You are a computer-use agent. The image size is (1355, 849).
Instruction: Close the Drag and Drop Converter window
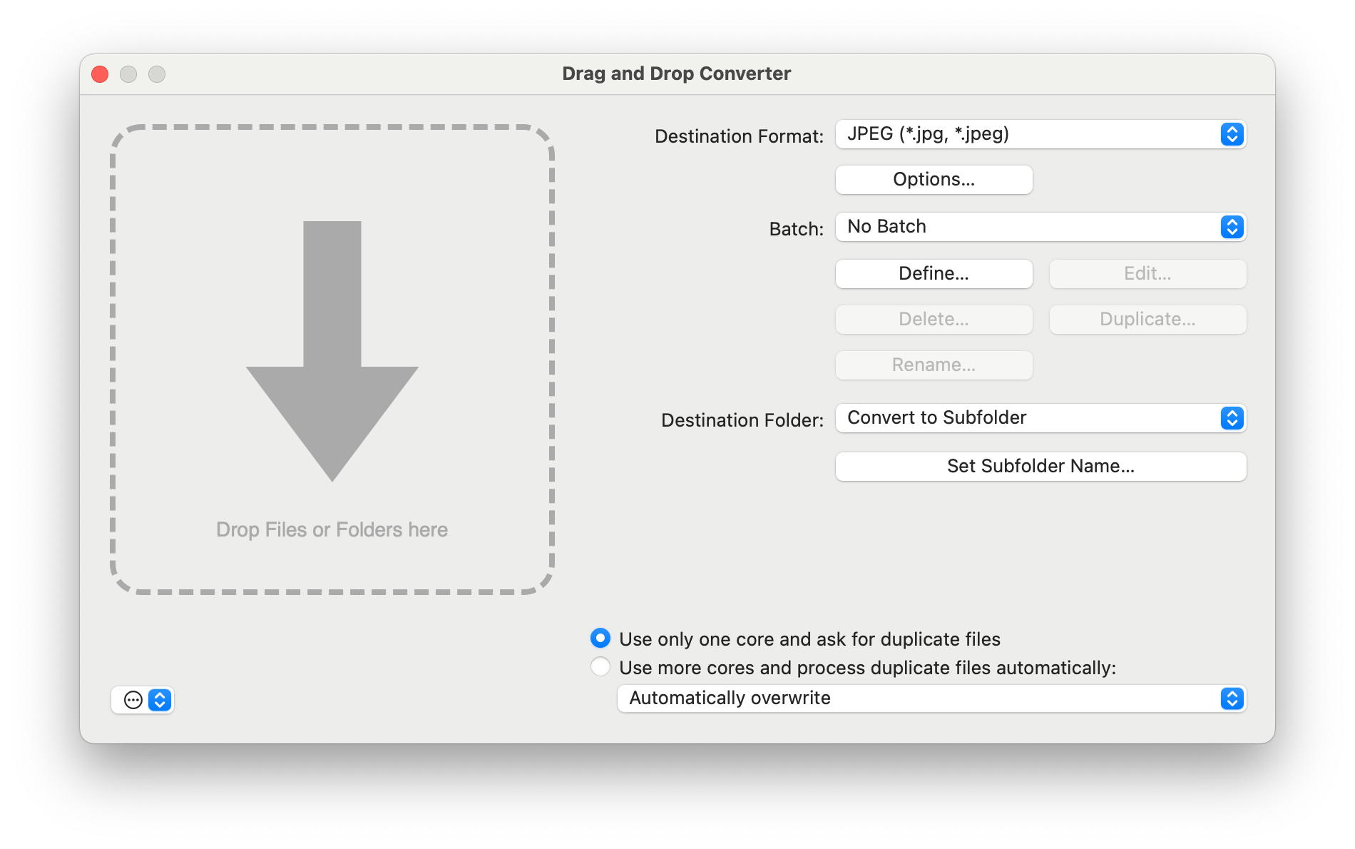click(100, 74)
